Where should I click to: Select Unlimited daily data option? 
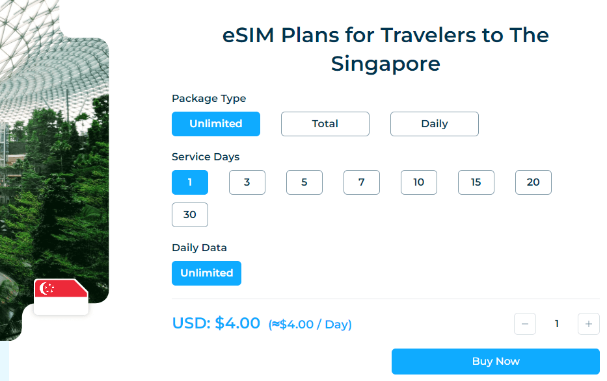207,273
